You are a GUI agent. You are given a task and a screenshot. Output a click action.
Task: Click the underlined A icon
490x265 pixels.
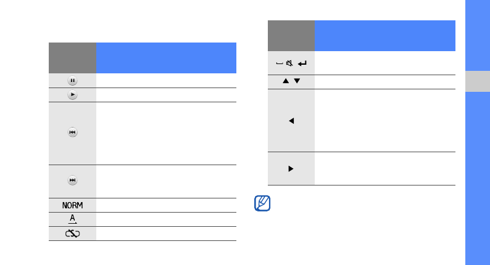pos(73,219)
